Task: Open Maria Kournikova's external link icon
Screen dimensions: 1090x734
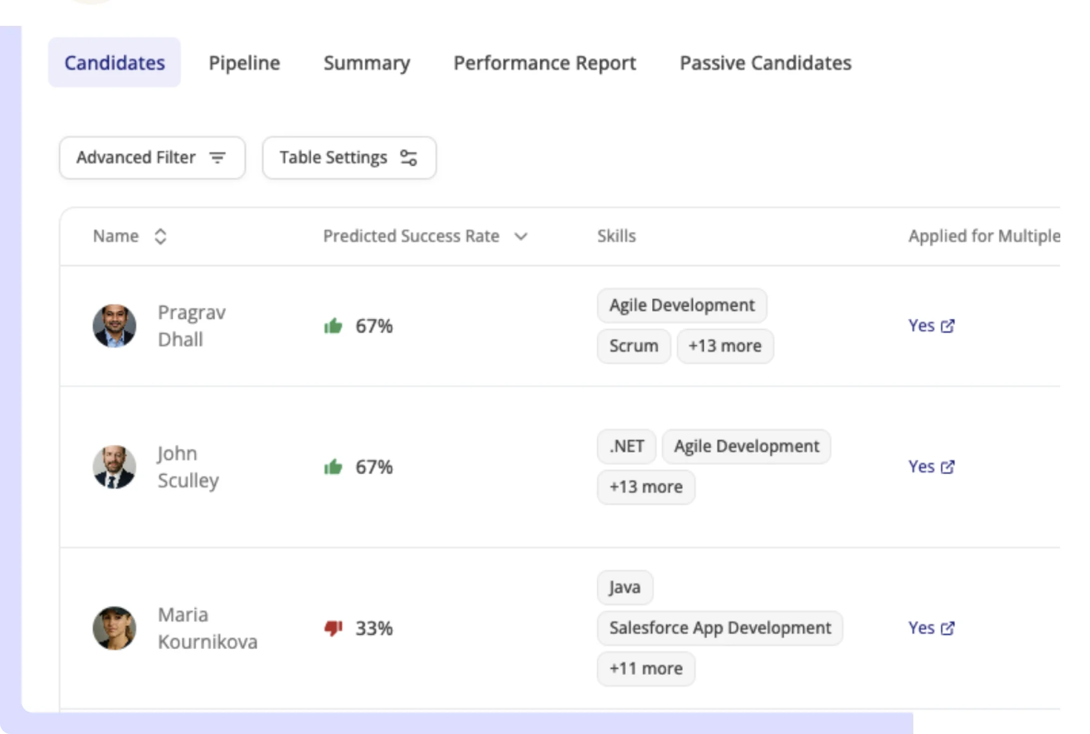Action: coord(948,628)
